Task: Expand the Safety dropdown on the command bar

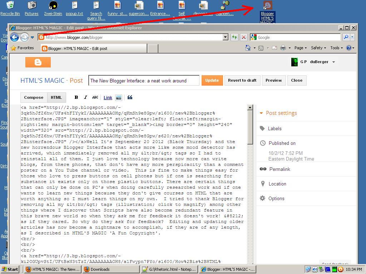Action: coord(318,47)
